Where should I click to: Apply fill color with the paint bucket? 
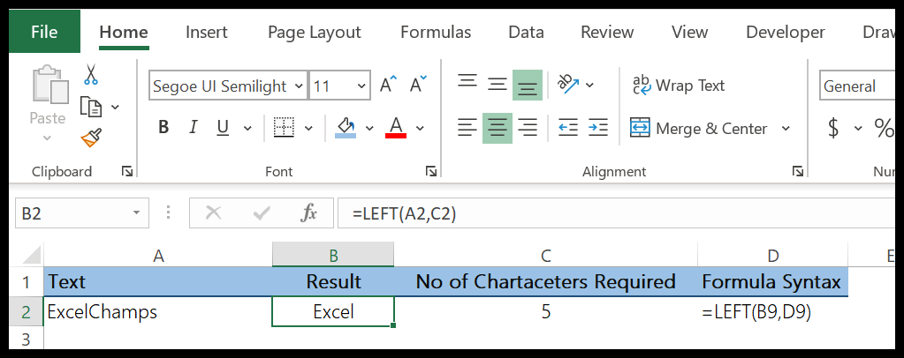coord(346,127)
